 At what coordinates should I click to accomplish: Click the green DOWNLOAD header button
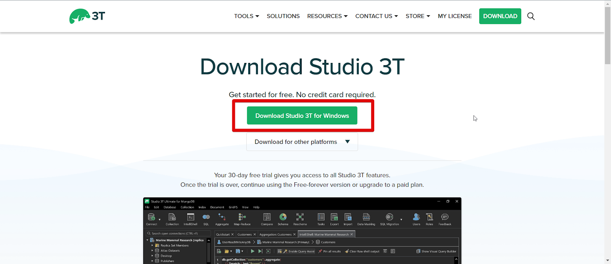coord(500,16)
